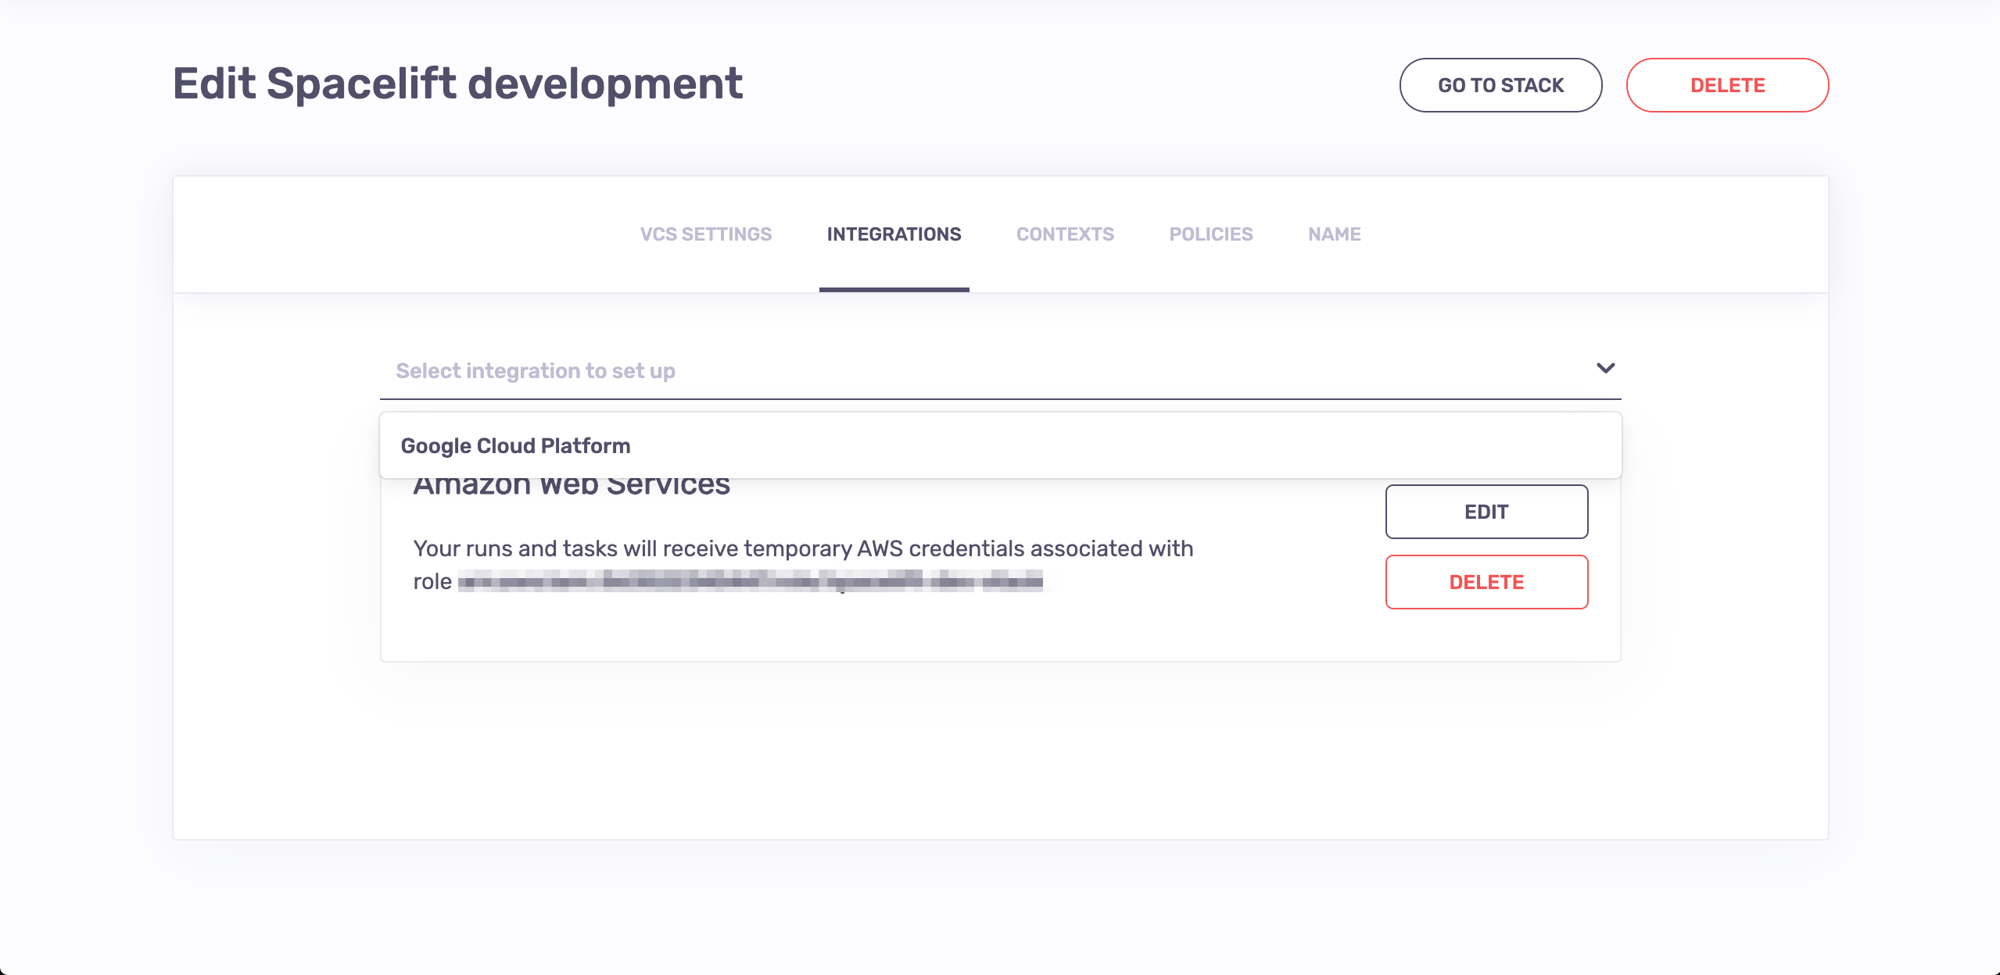This screenshot has height=975, width=2000.
Task: Click the AWS credentials description text
Action: [803, 564]
